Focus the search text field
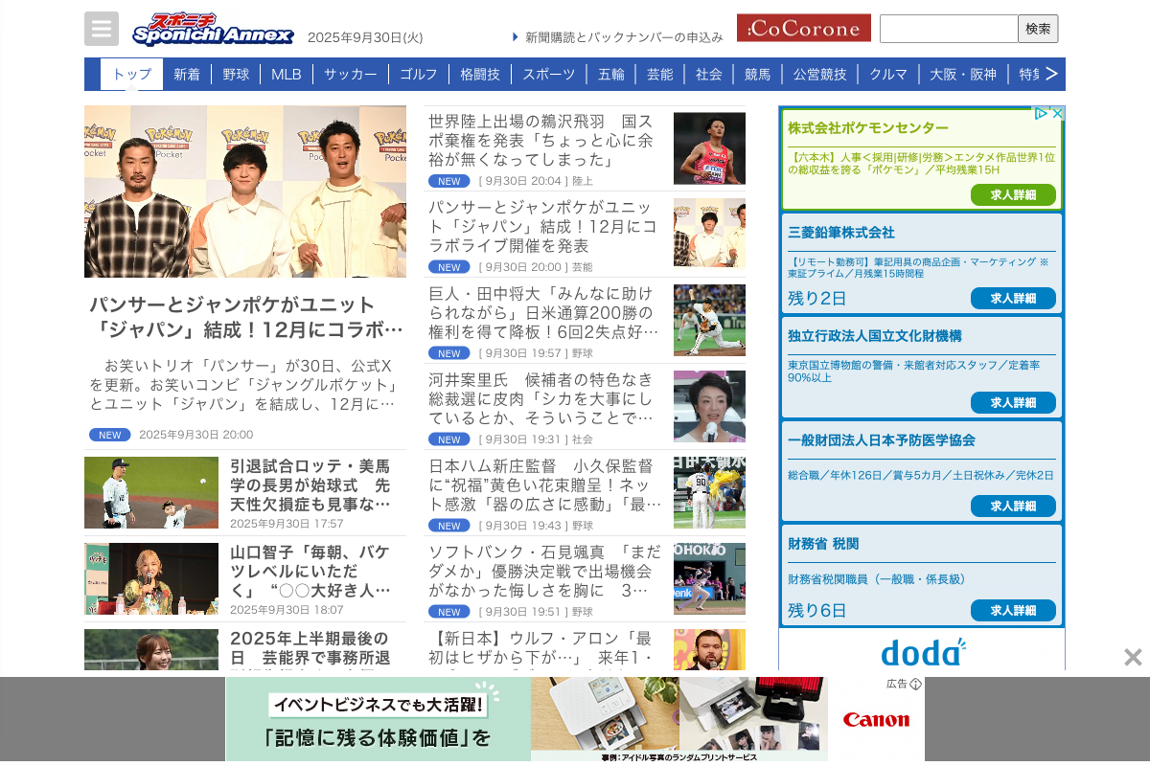The image size is (1150, 766). [x=948, y=29]
